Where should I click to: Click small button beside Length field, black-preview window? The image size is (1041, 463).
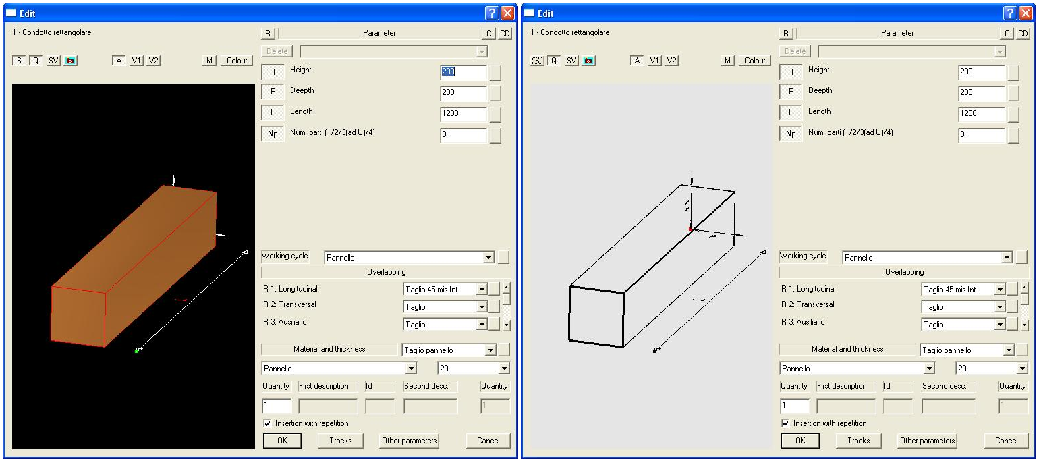(495, 114)
